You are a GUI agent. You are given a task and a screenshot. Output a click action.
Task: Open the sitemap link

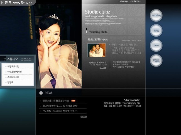[124, 1]
